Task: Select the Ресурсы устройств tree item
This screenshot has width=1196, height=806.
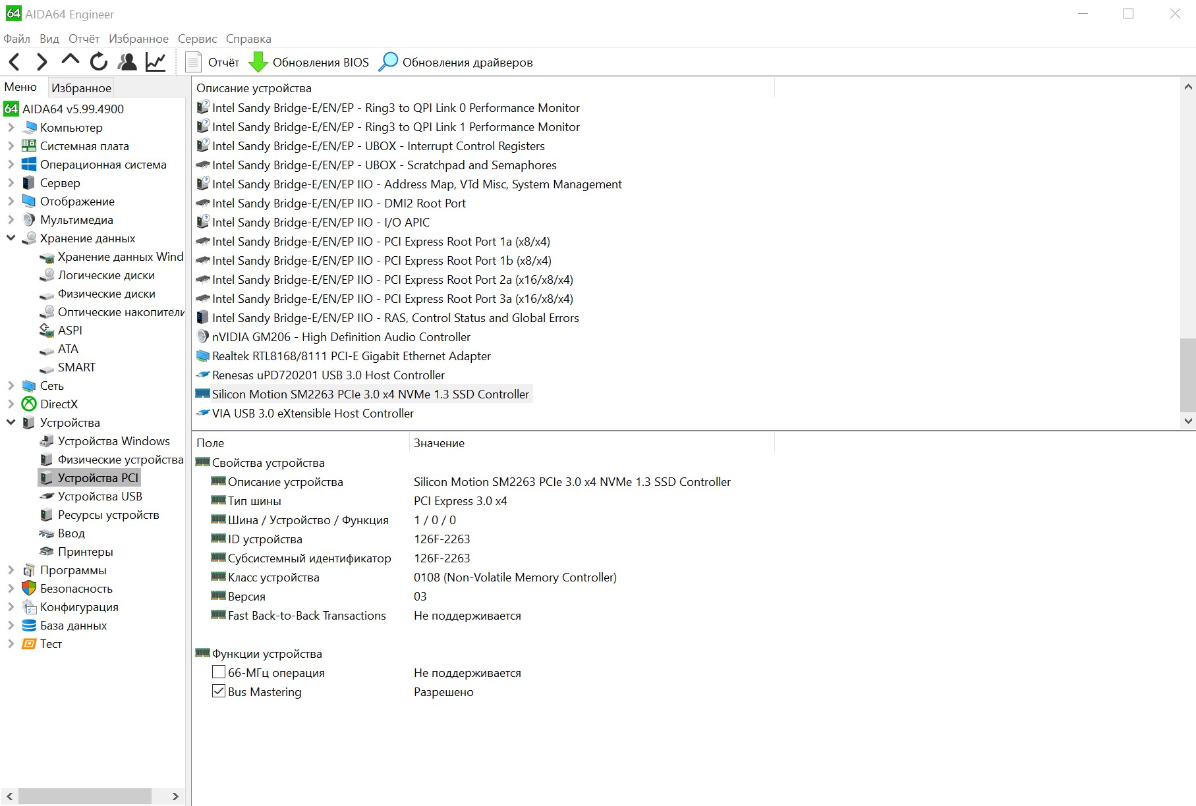Action: pos(109,515)
